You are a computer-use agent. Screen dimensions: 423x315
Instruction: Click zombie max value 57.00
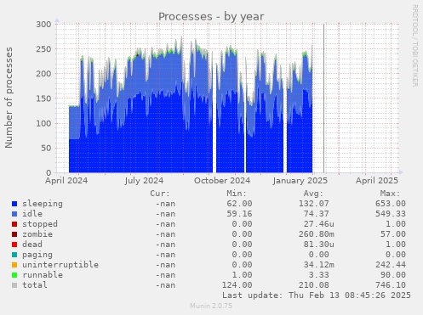pos(393,234)
